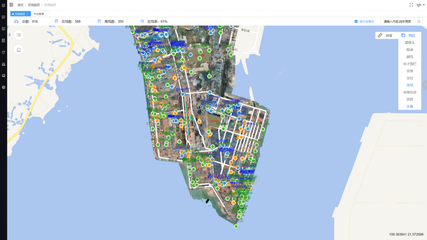Screen dimensions: 427x240
Task: Toggle the 实景 layer option
Action: click(410, 106)
